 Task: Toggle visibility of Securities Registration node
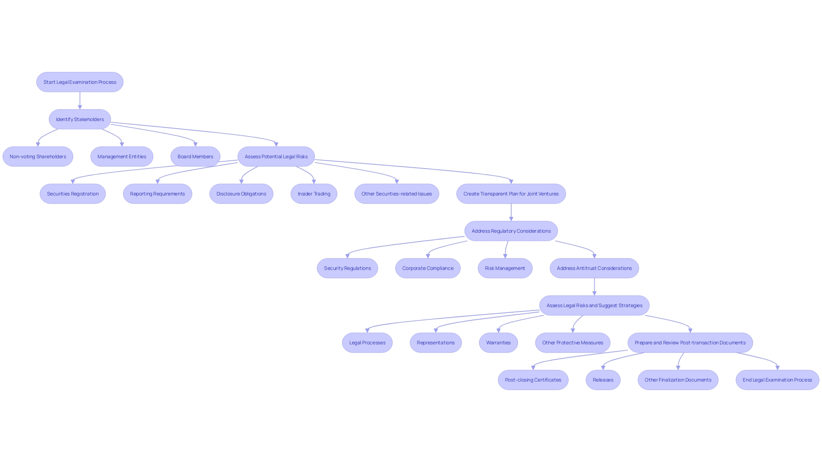[x=72, y=193]
